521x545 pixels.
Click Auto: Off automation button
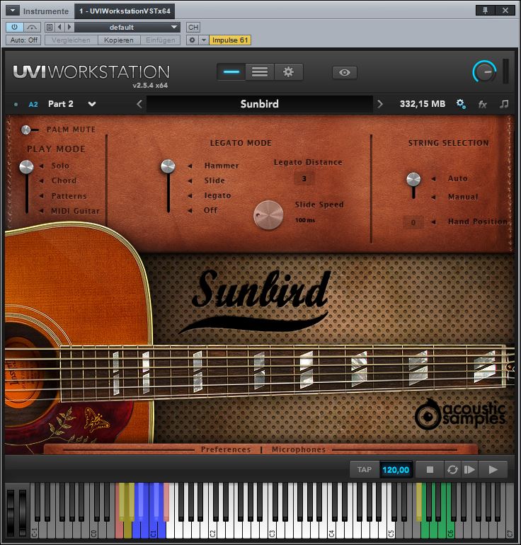pyautogui.click(x=23, y=40)
